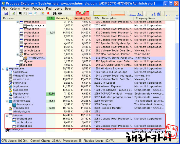Click the orange physical memory mini graph
The width and height of the screenshot is (180, 144).
pos(118,13)
